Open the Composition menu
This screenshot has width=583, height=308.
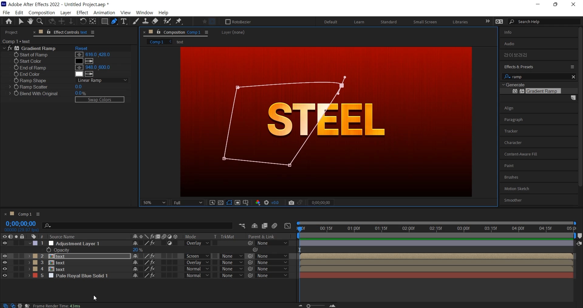coord(42,13)
